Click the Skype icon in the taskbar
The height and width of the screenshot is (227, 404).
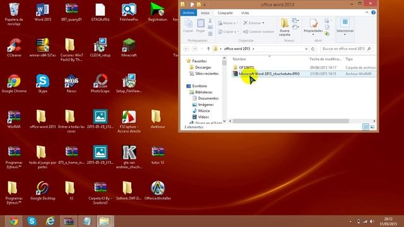pyautogui.click(x=32, y=221)
